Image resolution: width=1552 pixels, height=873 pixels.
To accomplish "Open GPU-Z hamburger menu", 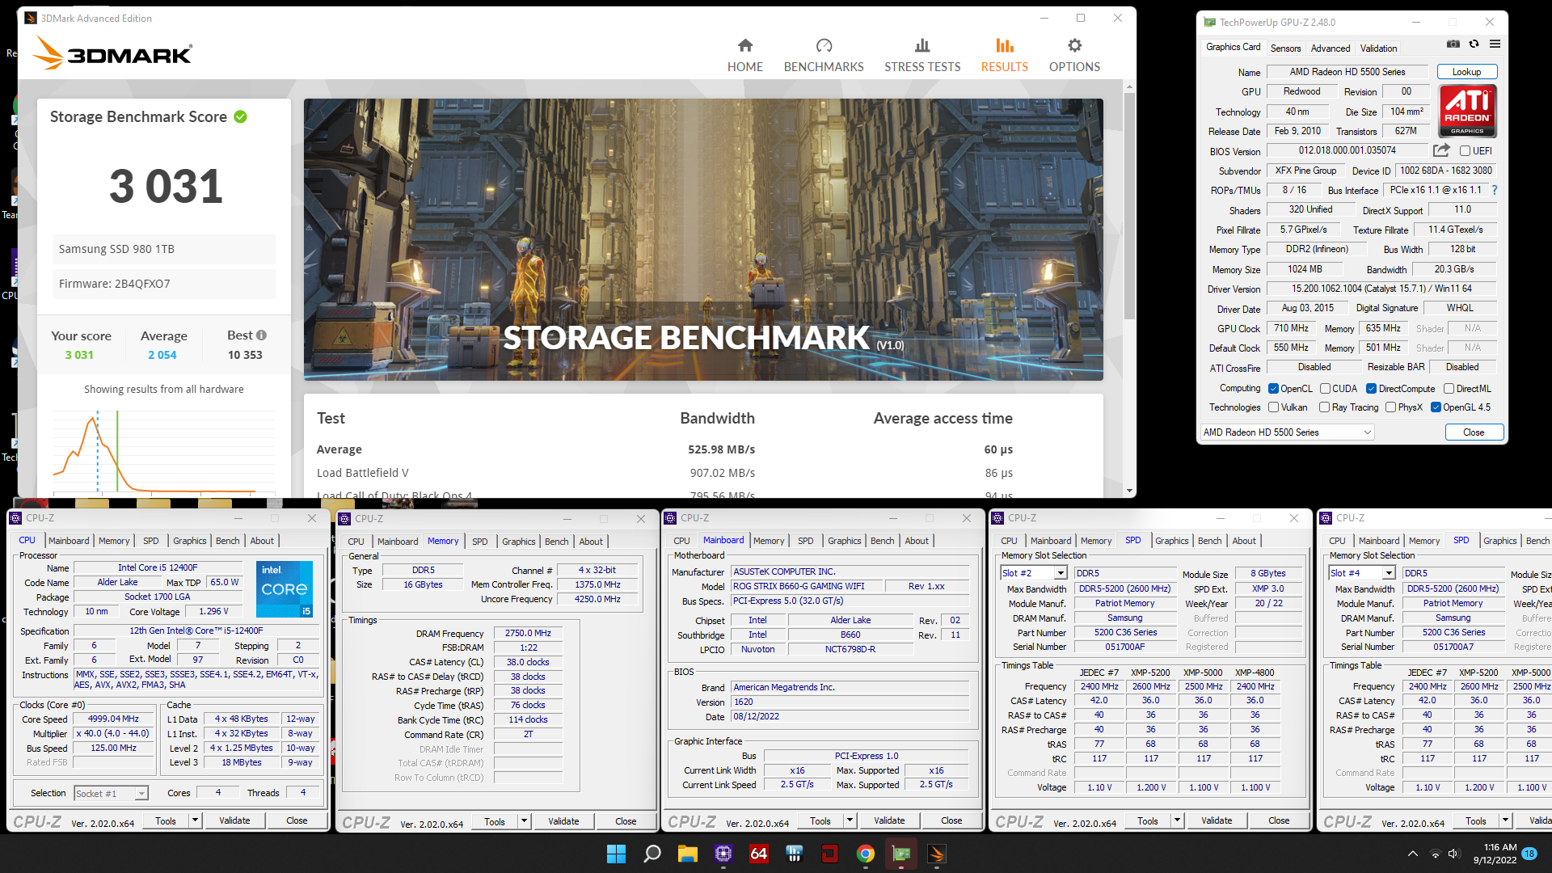I will click(1495, 44).
